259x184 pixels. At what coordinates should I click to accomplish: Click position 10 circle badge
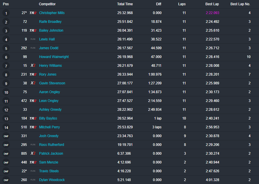[x=6, y=92]
